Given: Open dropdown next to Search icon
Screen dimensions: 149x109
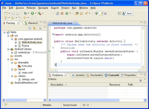Looking at the screenshot, I should [89, 13].
